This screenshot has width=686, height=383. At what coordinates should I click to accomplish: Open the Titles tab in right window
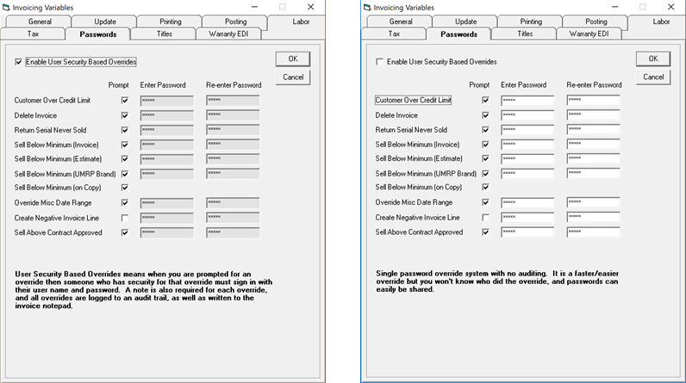point(524,34)
